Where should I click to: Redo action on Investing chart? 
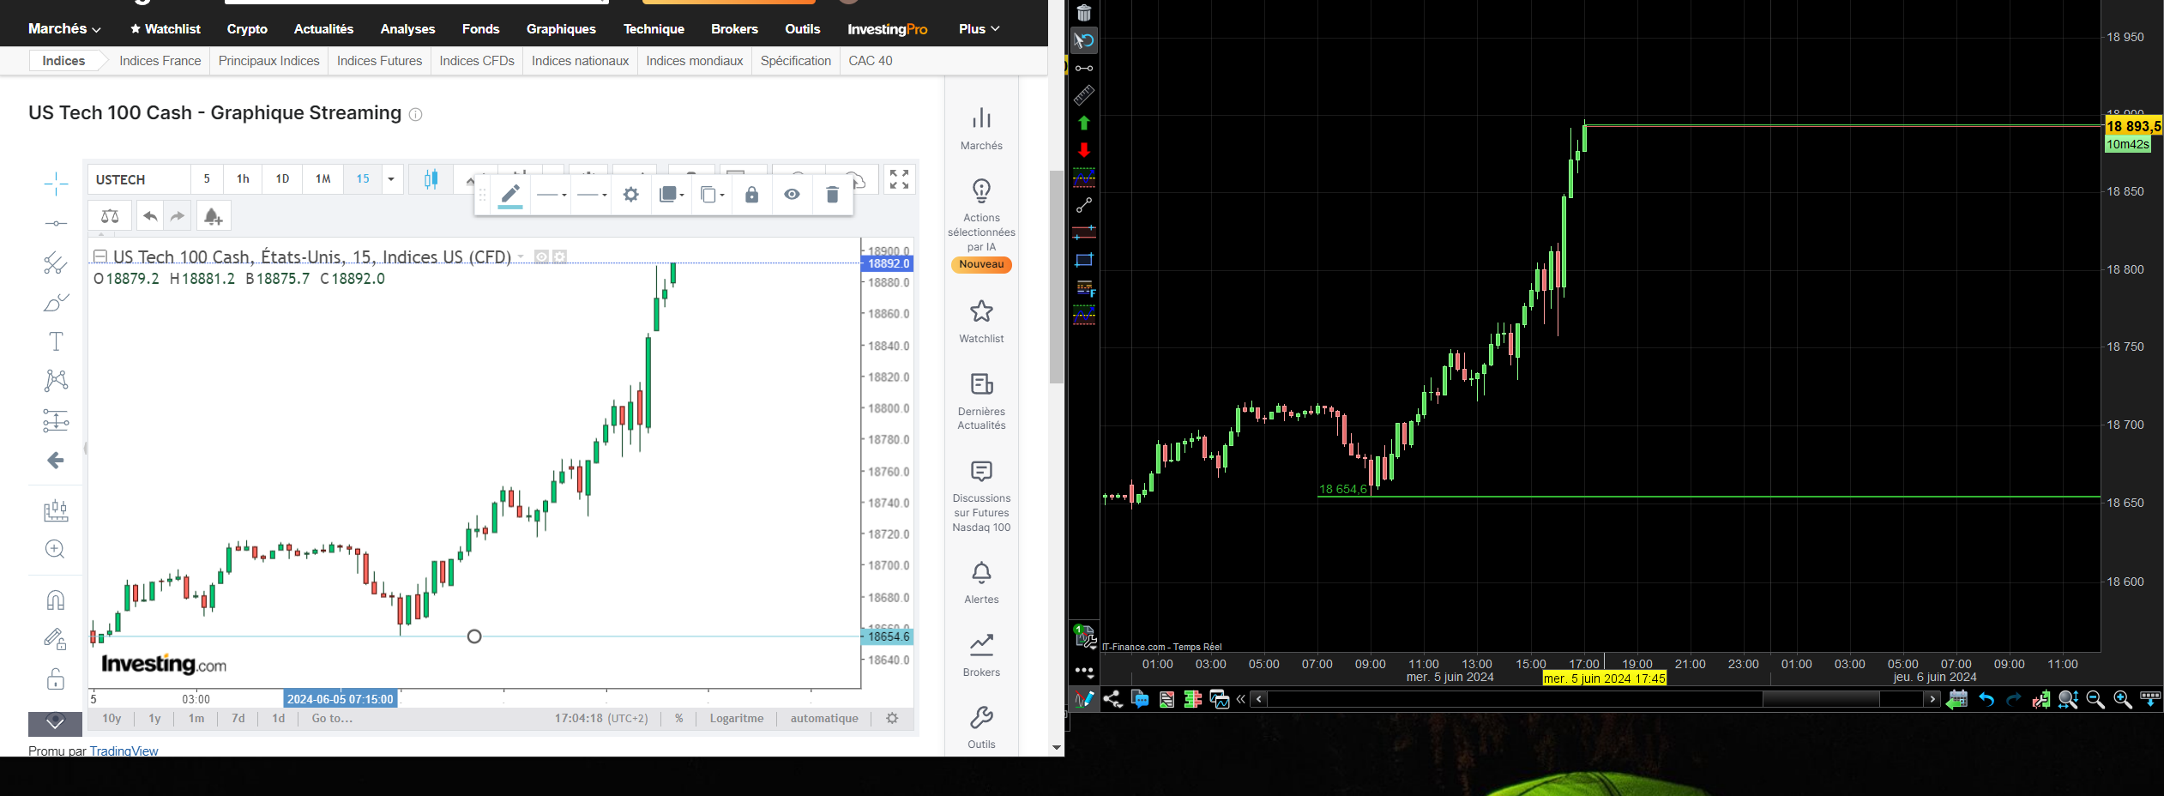[178, 216]
